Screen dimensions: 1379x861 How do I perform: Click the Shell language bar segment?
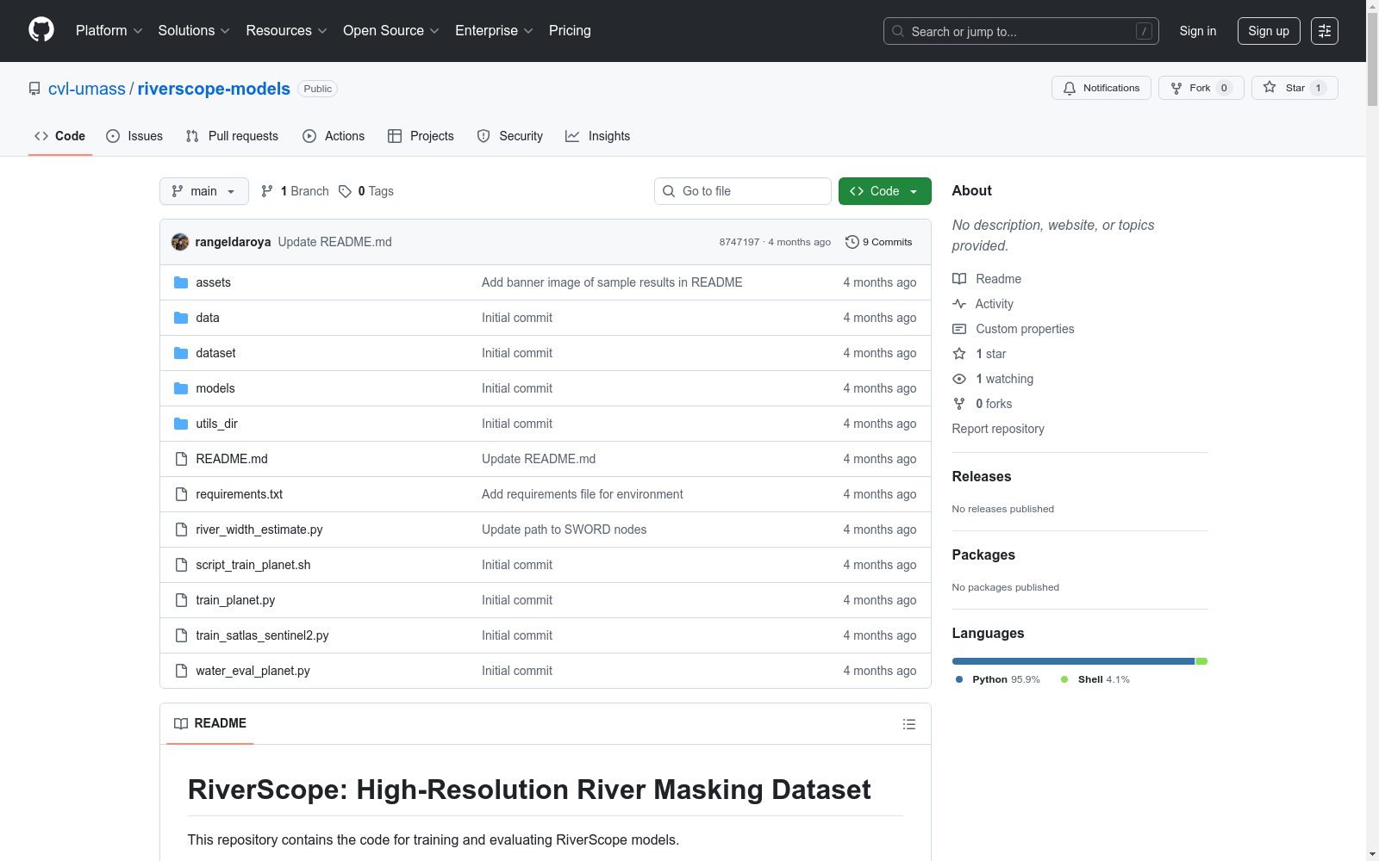(1201, 661)
